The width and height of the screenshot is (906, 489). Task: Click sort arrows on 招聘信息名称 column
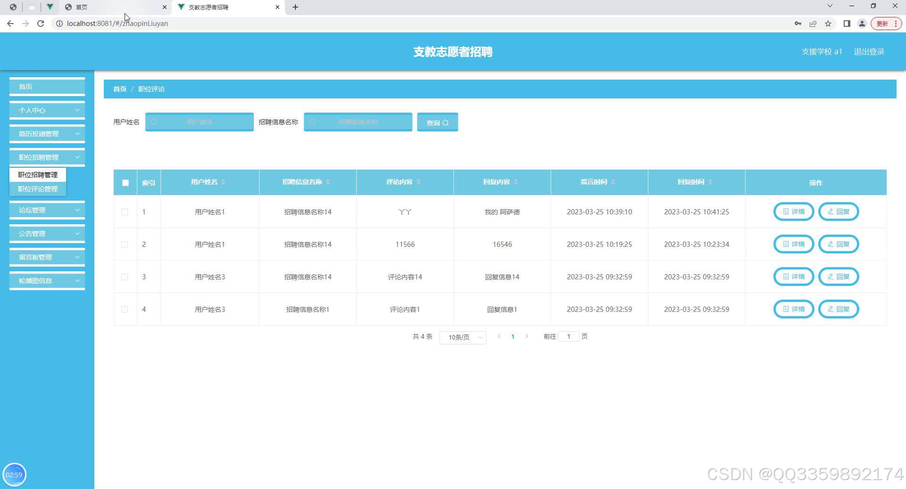[328, 182]
